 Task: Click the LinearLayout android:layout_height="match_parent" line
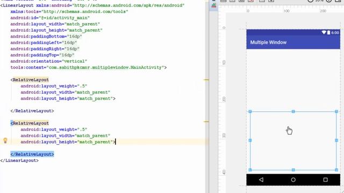point(56,30)
